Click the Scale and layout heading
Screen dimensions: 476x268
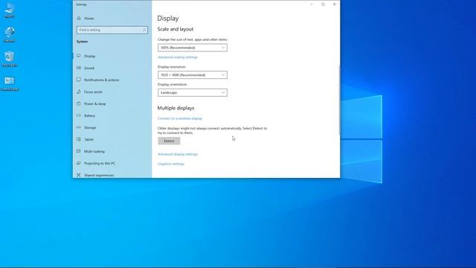pos(176,29)
